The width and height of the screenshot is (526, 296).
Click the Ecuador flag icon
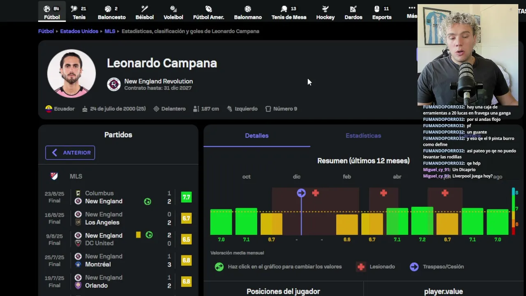coord(49,109)
